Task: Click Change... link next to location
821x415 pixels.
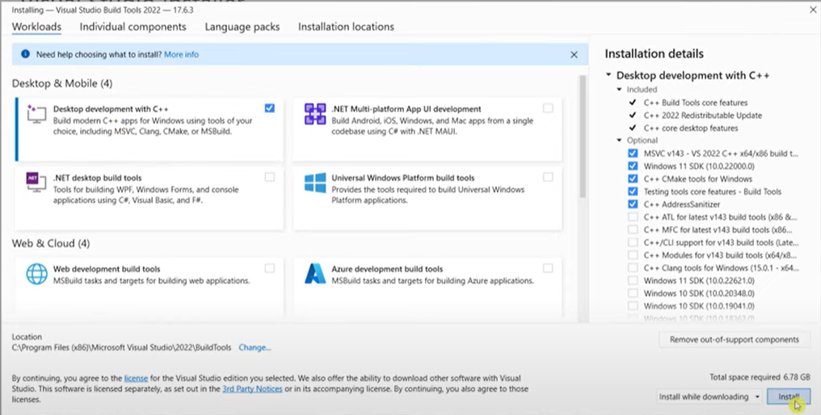Action: (255, 347)
